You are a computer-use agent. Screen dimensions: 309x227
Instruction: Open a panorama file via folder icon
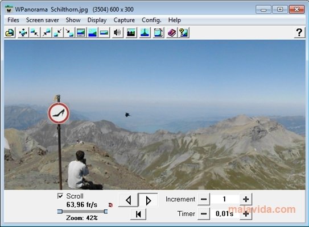pyautogui.click(x=10, y=32)
